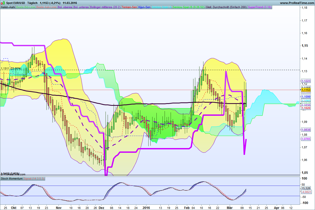Screen dimensions: 315x210
Task: Click the Tenkan-Sen indicator label
Action: [x=129, y=7]
